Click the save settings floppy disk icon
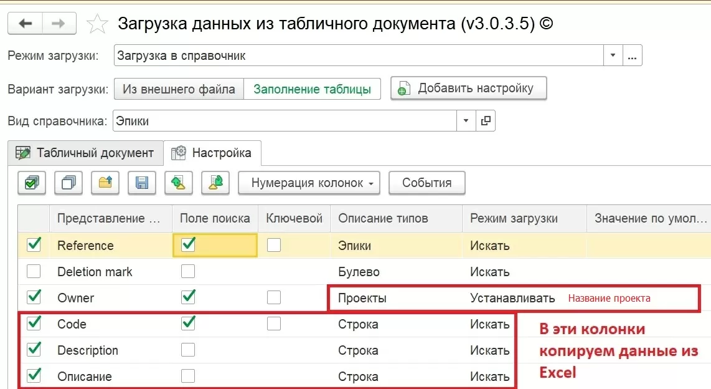This screenshot has width=711, height=389. (x=142, y=183)
